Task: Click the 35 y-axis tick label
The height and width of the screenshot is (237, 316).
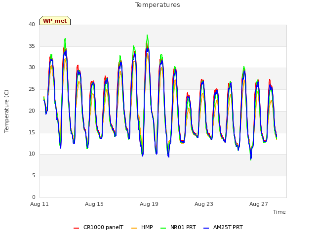Action: [x=32, y=46]
